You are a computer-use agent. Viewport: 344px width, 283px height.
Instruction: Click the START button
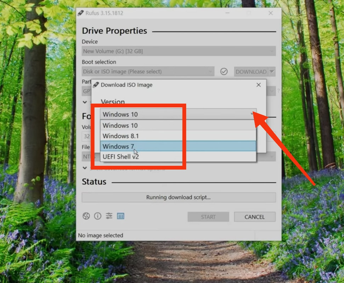[x=208, y=217]
